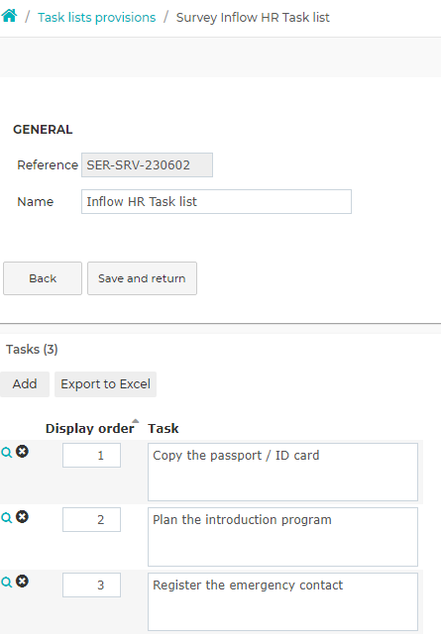The image size is (441, 639).
Task: Open Task lists provisions breadcrumb
Action: 96,18
